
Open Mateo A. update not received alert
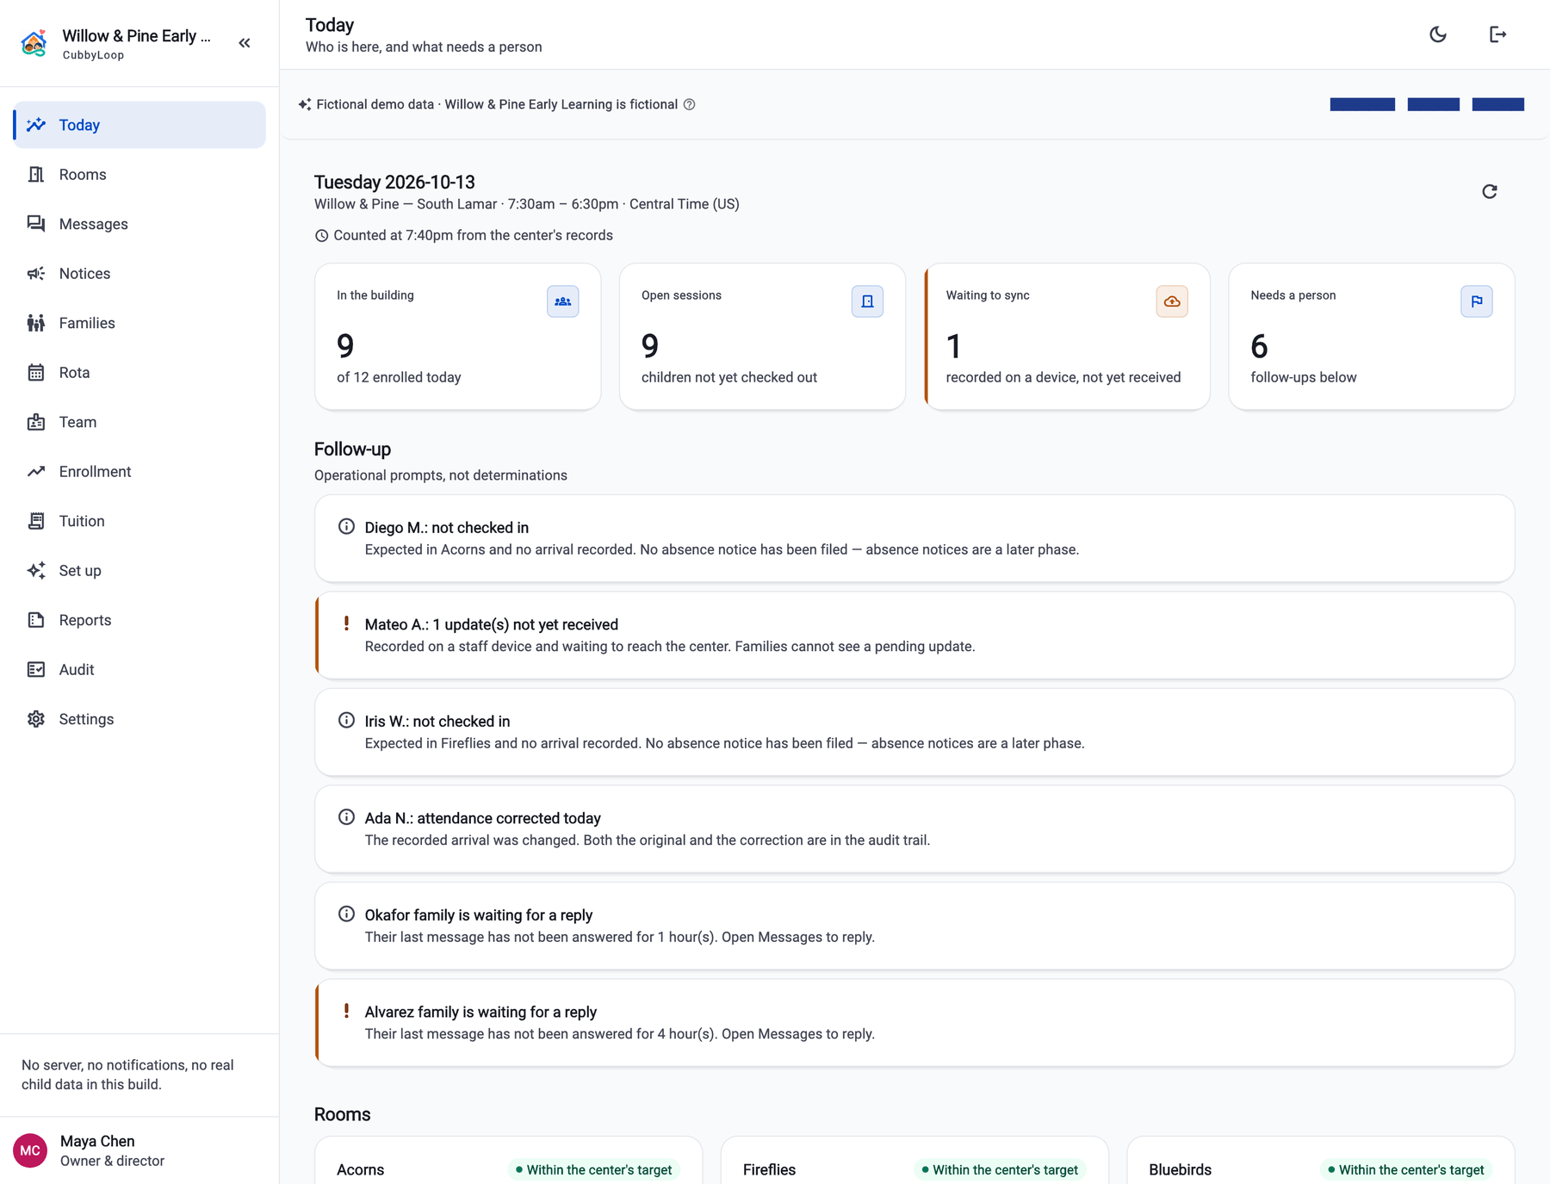[x=914, y=635]
